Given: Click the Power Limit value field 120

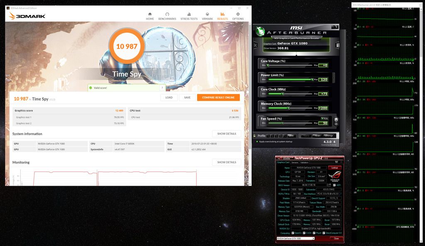Looking at the screenshot, I should point(323,79).
